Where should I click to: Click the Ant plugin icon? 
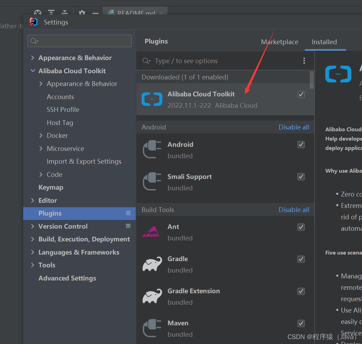click(152, 232)
